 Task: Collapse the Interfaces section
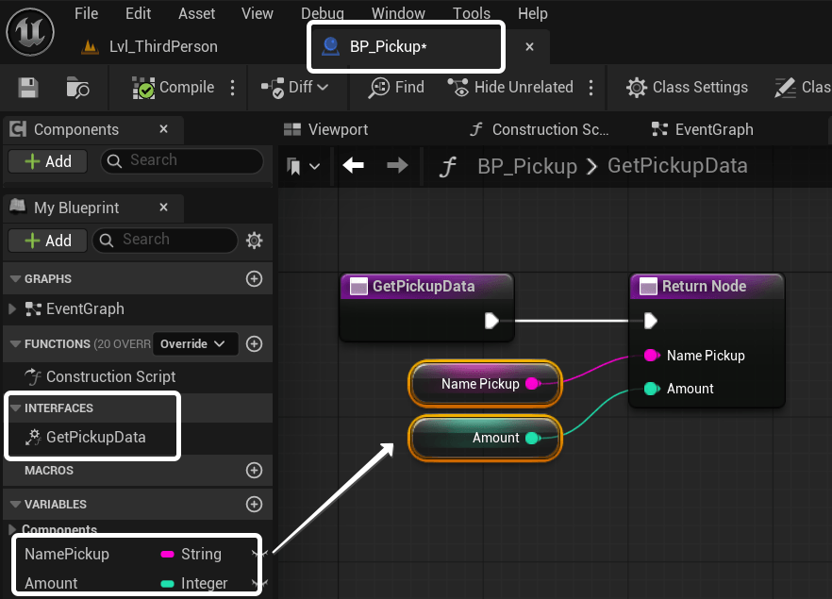point(15,408)
